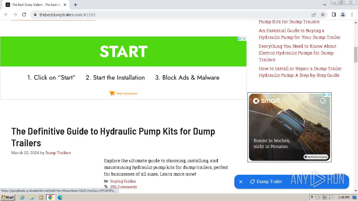The image size is (358, 201).
Task: Open the tab search chevron
Action: [x=324, y=5]
